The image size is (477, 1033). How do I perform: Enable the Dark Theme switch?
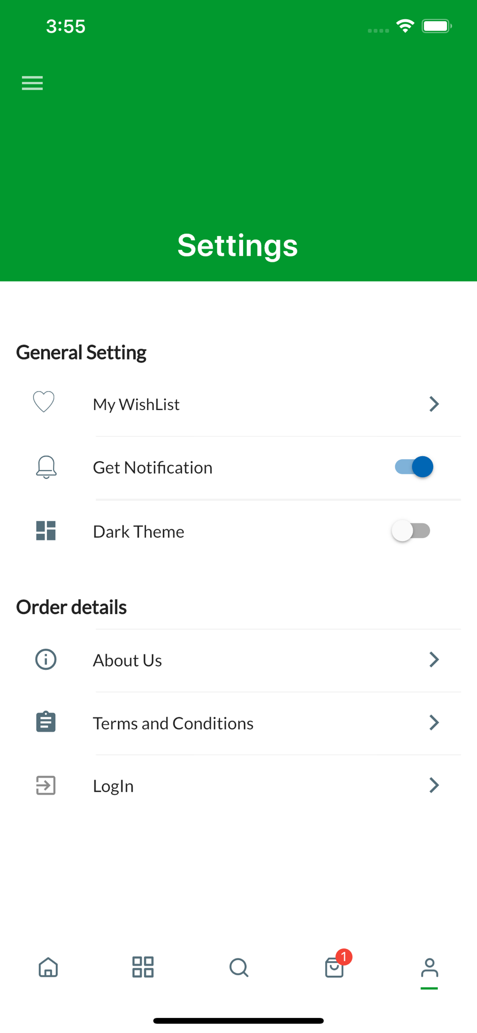(411, 531)
